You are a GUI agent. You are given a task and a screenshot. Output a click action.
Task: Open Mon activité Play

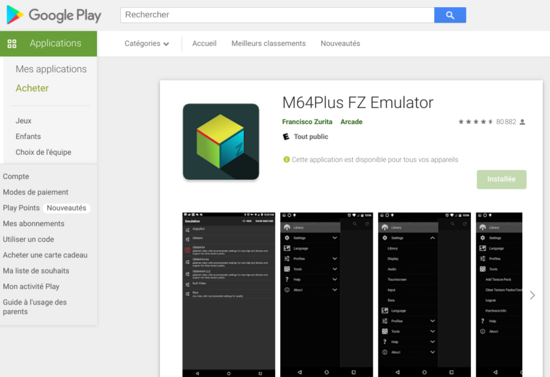[31, 286]
